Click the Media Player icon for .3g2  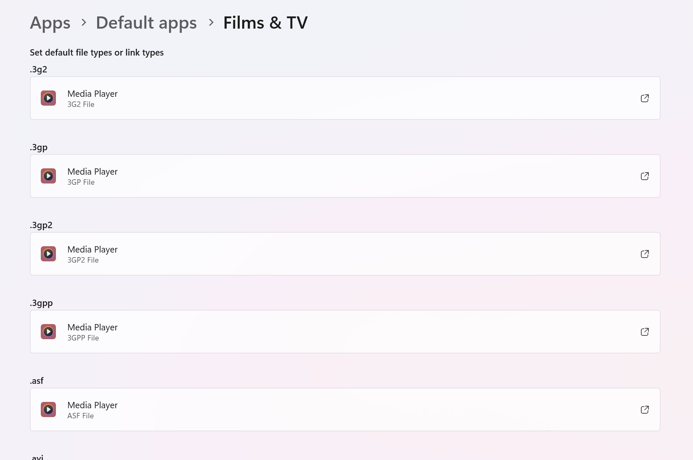tap(48, 98)
